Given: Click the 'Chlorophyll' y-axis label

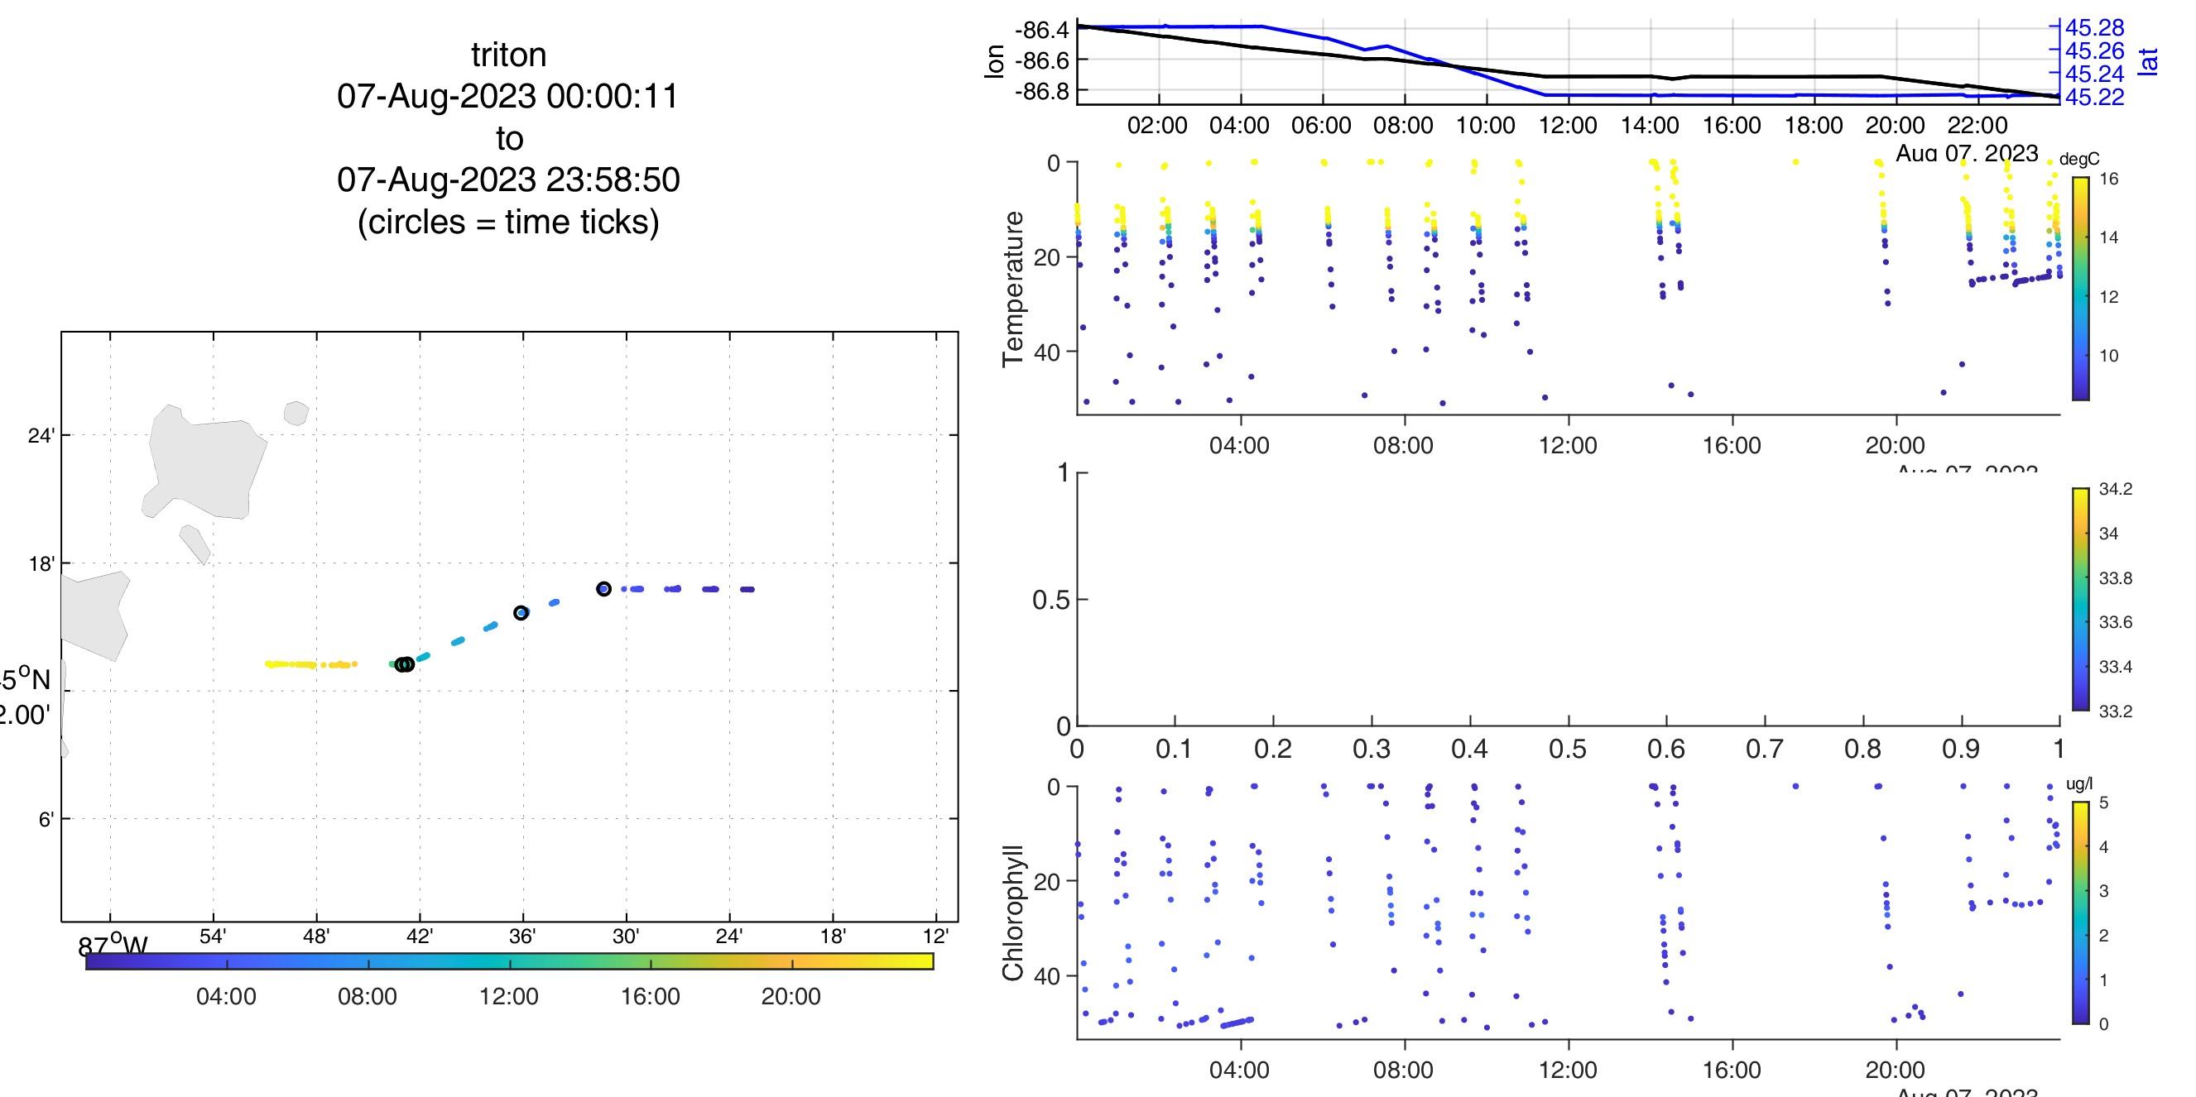Looking at the screenshot, I should [1013, 913].
